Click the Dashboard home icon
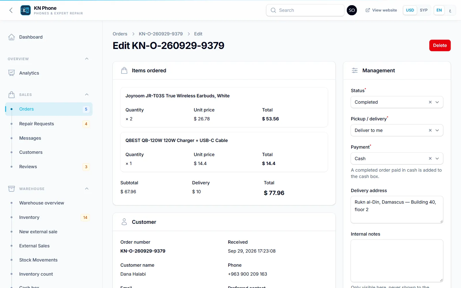 click(12, 37)
